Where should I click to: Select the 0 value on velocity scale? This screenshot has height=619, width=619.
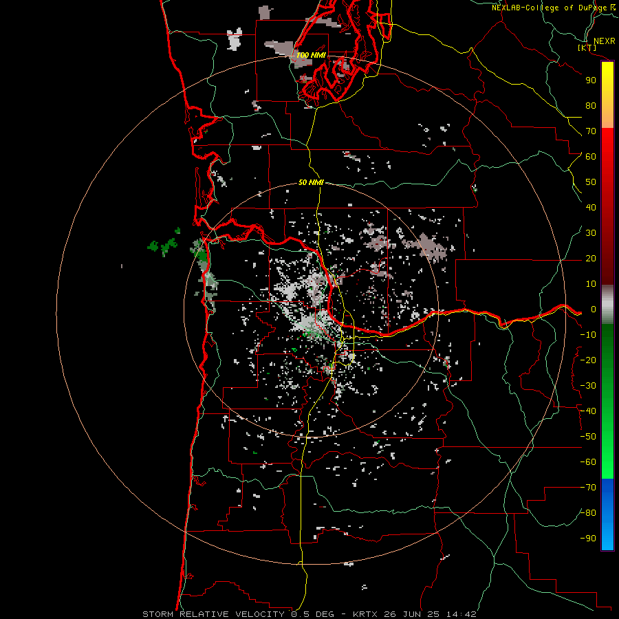594,309
